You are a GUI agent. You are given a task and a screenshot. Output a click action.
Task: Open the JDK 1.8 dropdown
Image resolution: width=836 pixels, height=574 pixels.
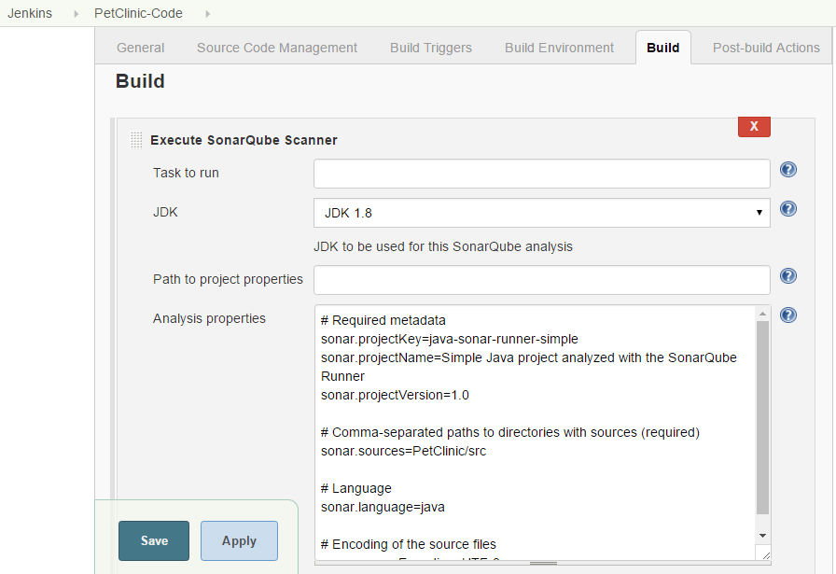542,213
